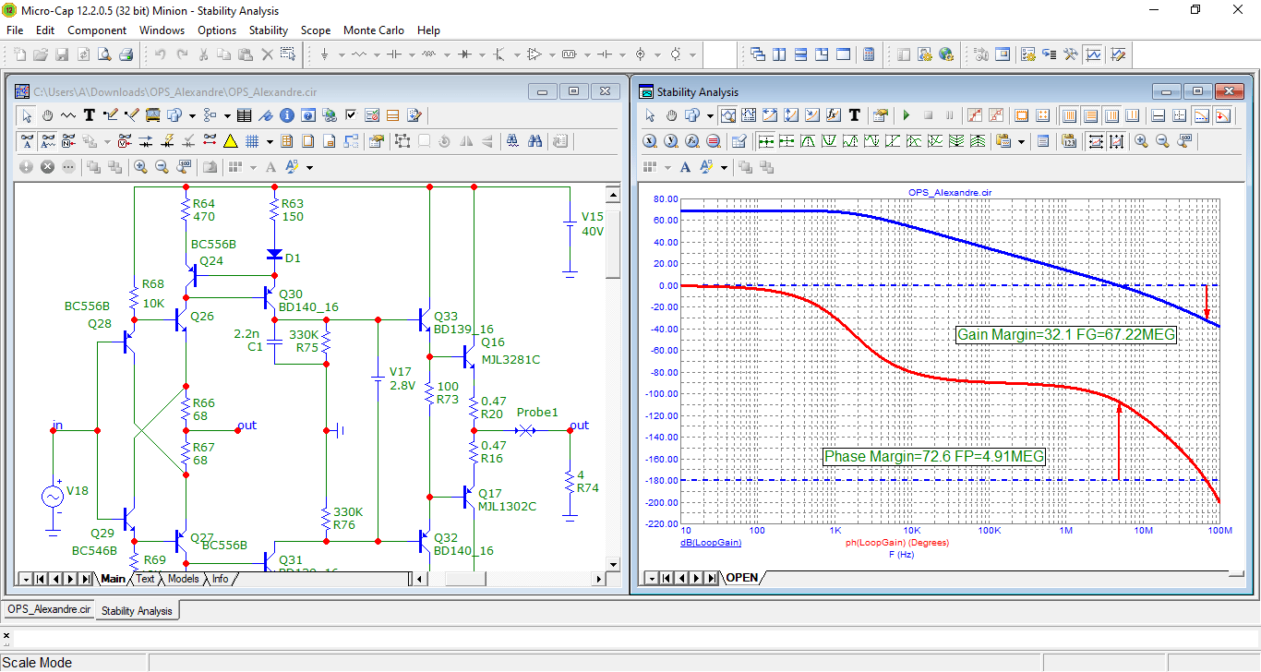Zoom in on the schematic with magnifier plus

coord(140,167)
